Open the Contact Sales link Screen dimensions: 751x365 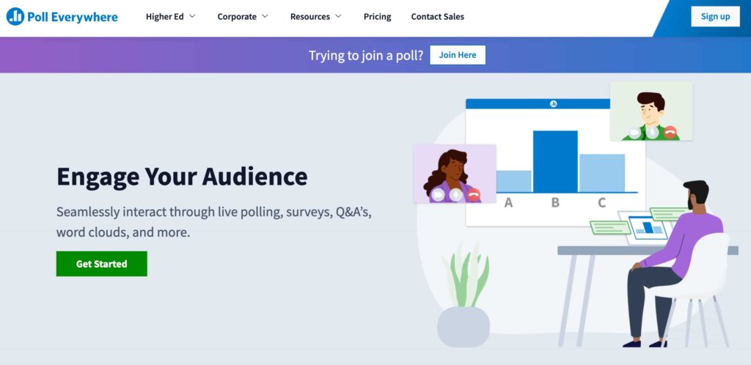pos(437,17)
